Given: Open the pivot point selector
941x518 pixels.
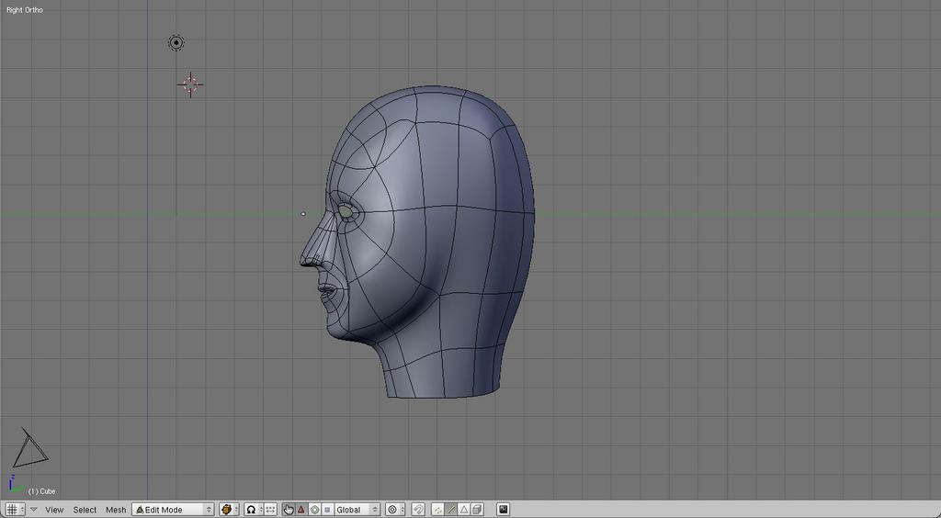Looking at the screenshot, I should [x=254, y=510].
